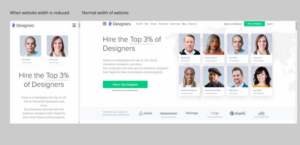Open the Top 3% nav item

click(x=139, y=24)
